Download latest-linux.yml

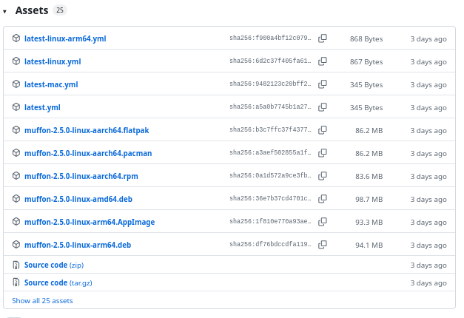[53, 61]
